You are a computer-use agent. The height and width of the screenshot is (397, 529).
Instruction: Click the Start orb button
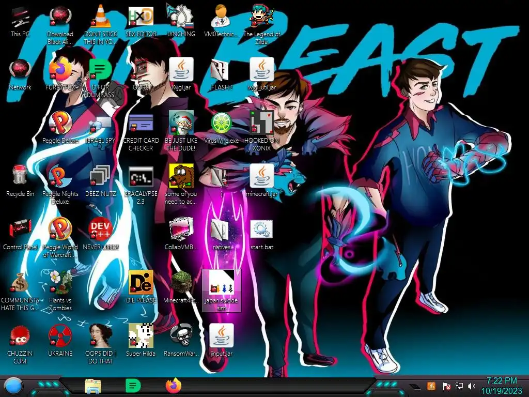click(x=13, y=386)
